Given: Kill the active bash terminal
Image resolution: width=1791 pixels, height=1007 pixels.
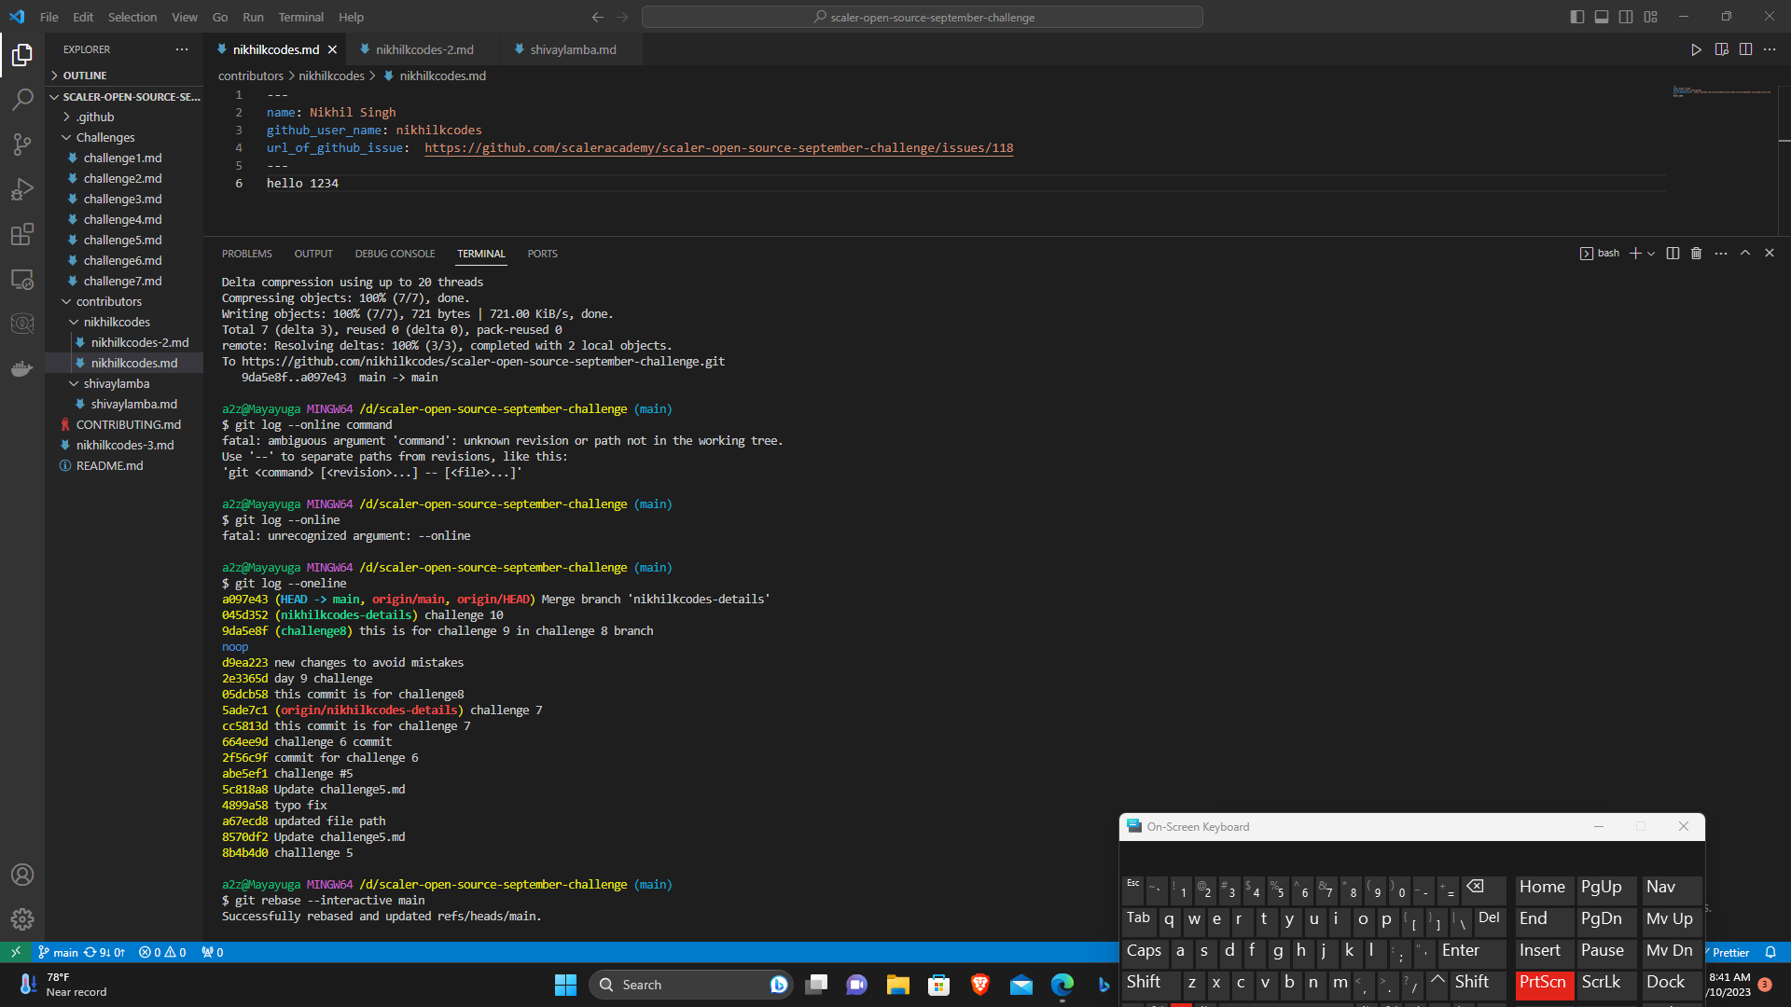Looking at the screenshot, I should click(x=1696, y=253).
